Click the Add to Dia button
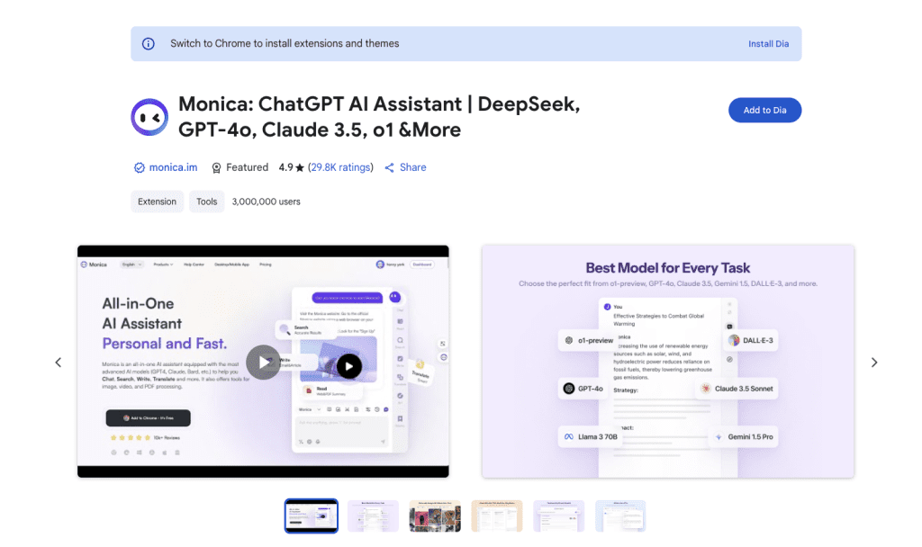 [764, 110]
